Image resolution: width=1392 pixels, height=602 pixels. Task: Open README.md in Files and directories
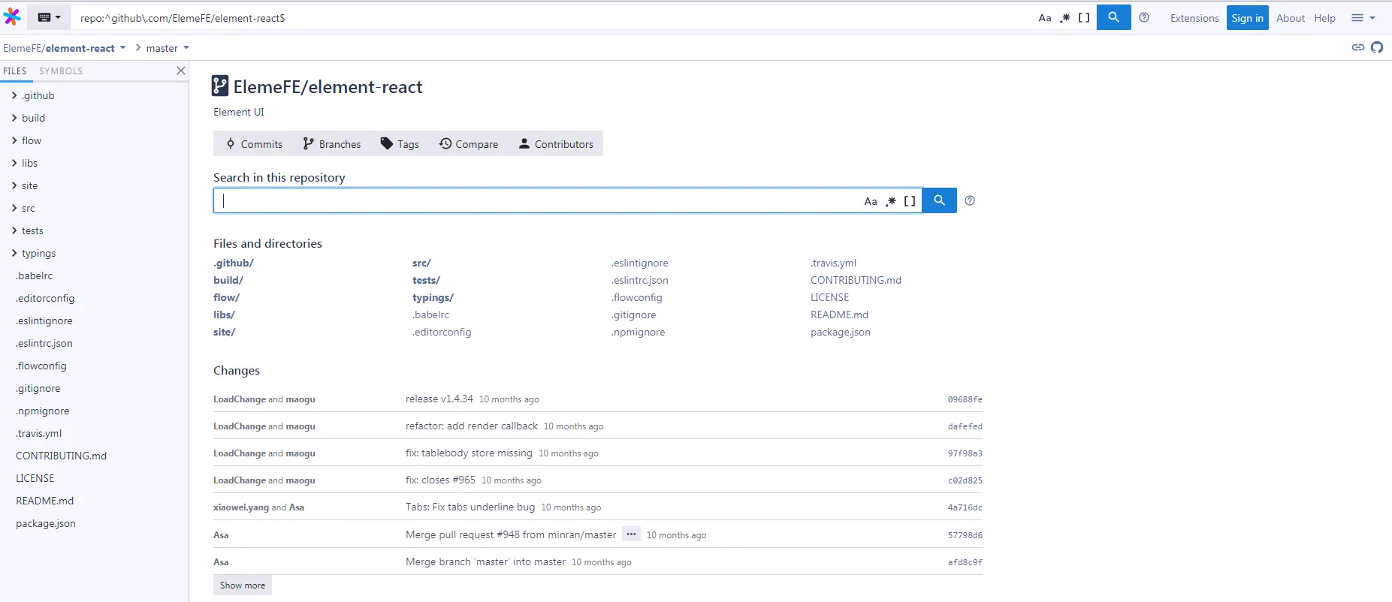pyautogui.click(x=839, y=315)
